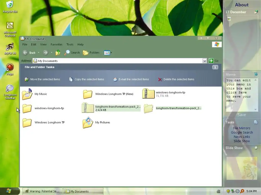This screenshot has width=261, height=195.
Task: Open the Forward history dropdown arrow
Action: (51, 53)
